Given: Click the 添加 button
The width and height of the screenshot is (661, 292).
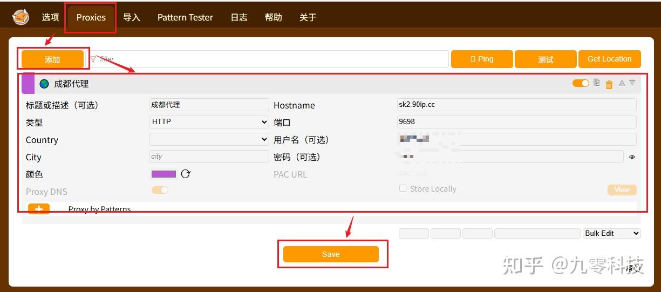Looking at the screenshot, I should tap(52, 59).
